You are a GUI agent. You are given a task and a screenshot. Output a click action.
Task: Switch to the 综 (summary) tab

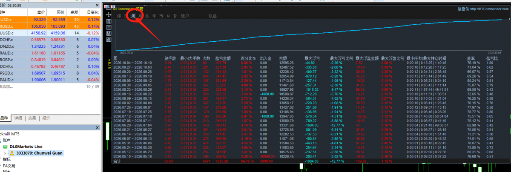point(119,16)
